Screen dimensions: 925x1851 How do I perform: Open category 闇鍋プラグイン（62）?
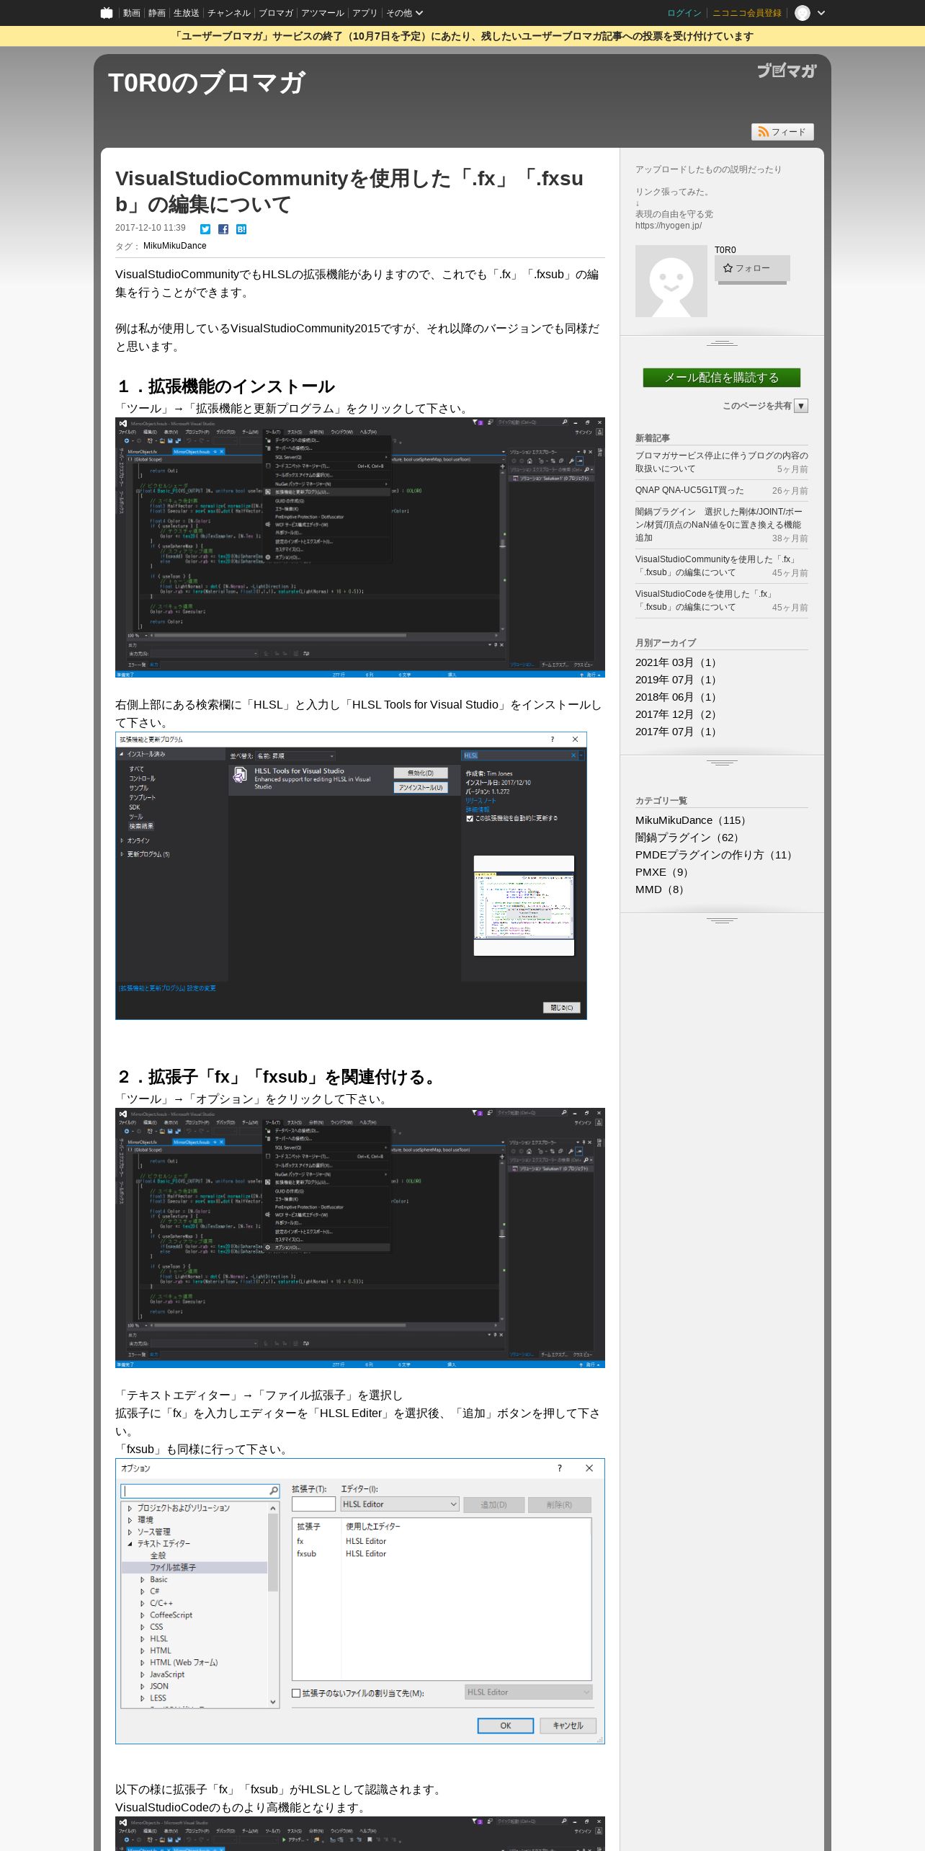click(x=689, y=838)
